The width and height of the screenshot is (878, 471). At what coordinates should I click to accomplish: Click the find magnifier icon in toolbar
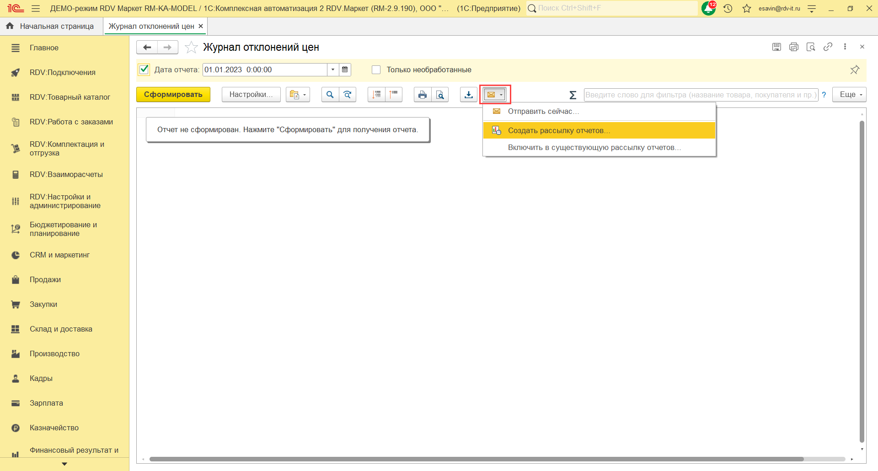[x=330, y=95]
